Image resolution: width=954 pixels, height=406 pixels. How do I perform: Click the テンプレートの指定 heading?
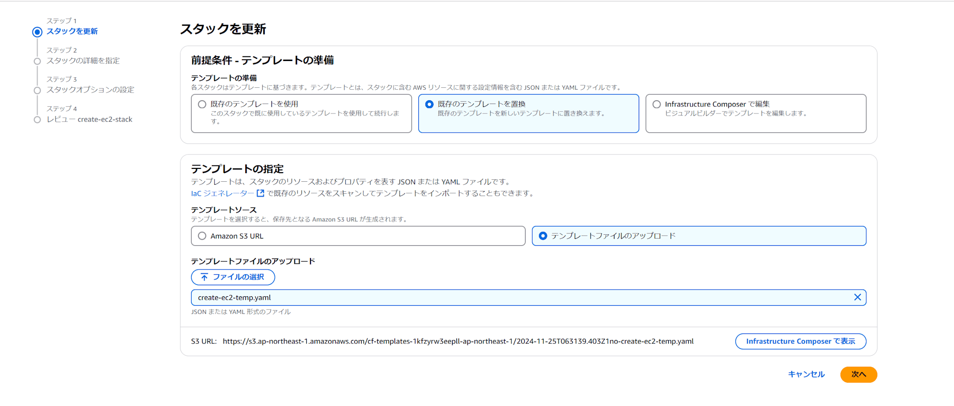[x=237, y=169]
